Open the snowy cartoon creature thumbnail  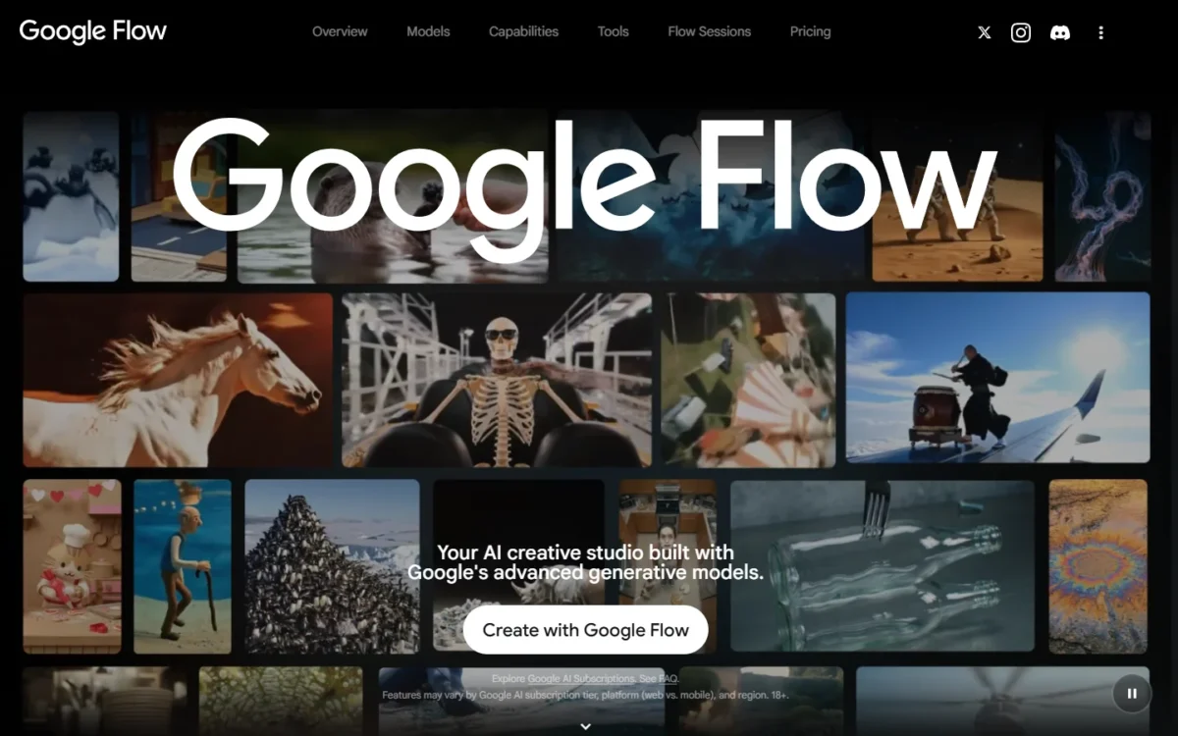(71, 196)
